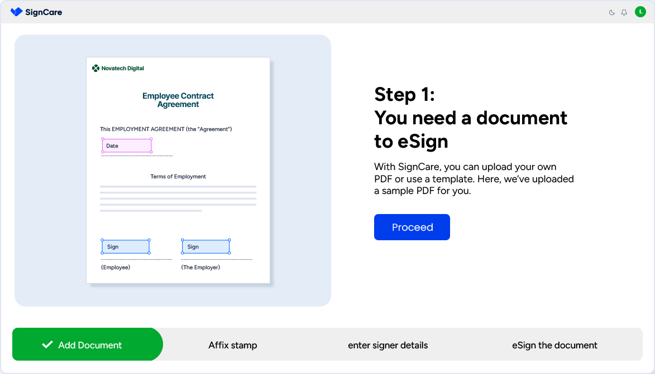This screenshot has height=374, width=655.
Task: Click the Step 1 heading text
Action: [471, 118]
